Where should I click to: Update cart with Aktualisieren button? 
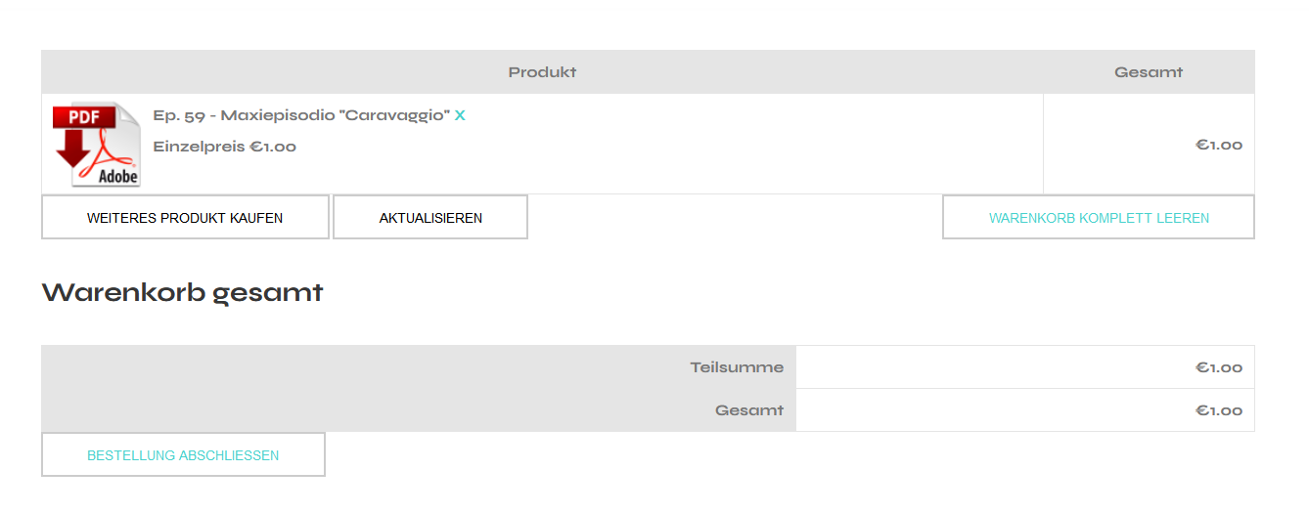tap(430, 217)
